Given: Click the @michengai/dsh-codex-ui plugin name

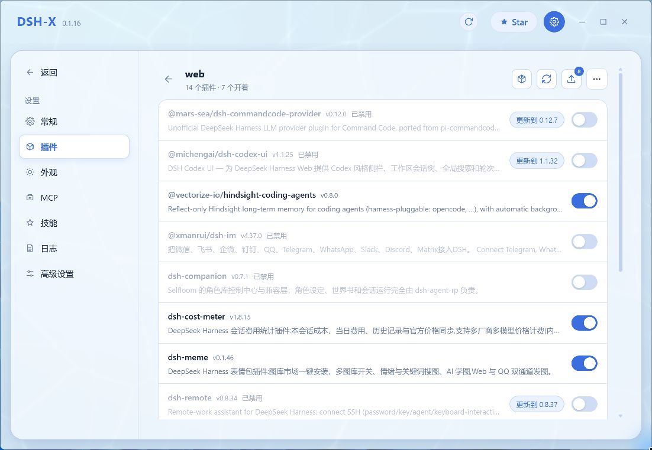Looking at the screenshot, I should pyautogui.click(x=218, y=154).
